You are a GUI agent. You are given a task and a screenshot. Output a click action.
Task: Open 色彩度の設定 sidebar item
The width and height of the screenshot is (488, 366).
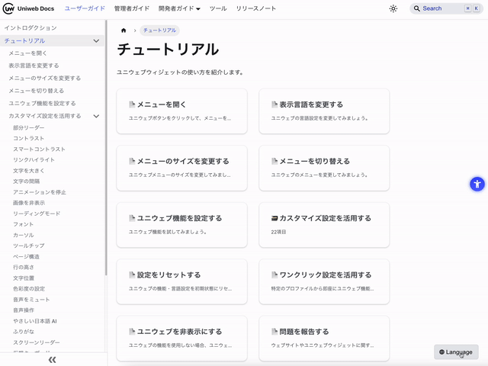(29, 288)
